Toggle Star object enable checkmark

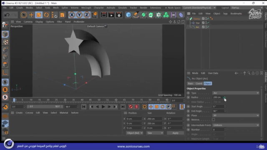208,22
